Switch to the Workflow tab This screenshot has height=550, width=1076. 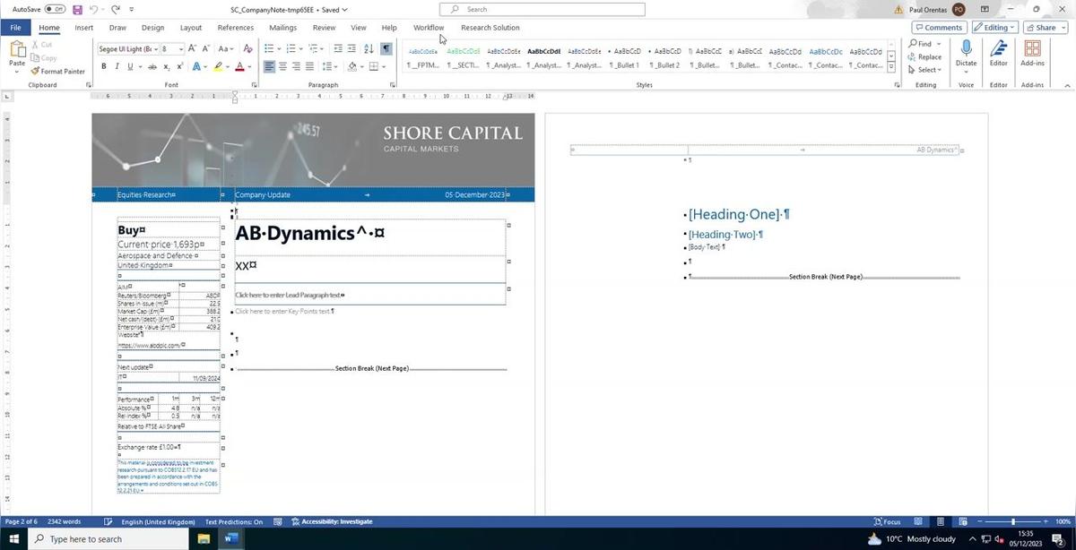tap(428, 28)
